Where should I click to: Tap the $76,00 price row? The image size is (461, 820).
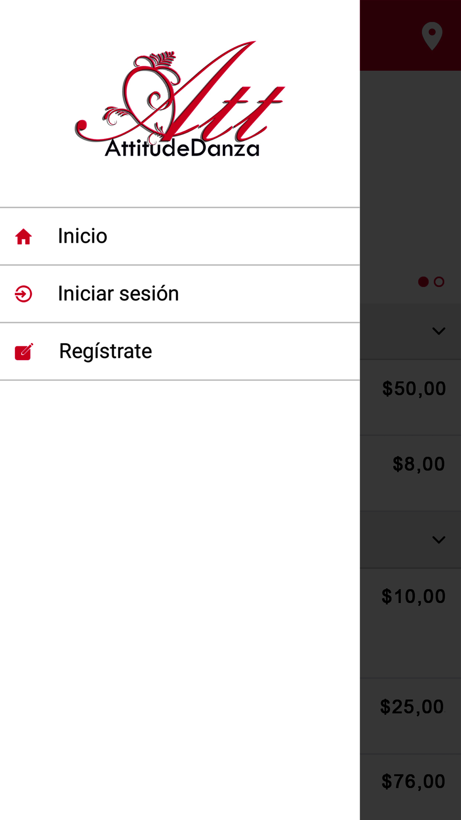click(x=410, y=787)
